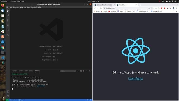The width and height of the screenshot is (179, 101).
Task: Open the Search view in VS Code activity bar
Action: pyautogui.click(x=8, y=15)
